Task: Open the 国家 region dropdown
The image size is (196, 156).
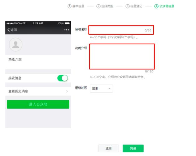Action: (x=101, y=89)
